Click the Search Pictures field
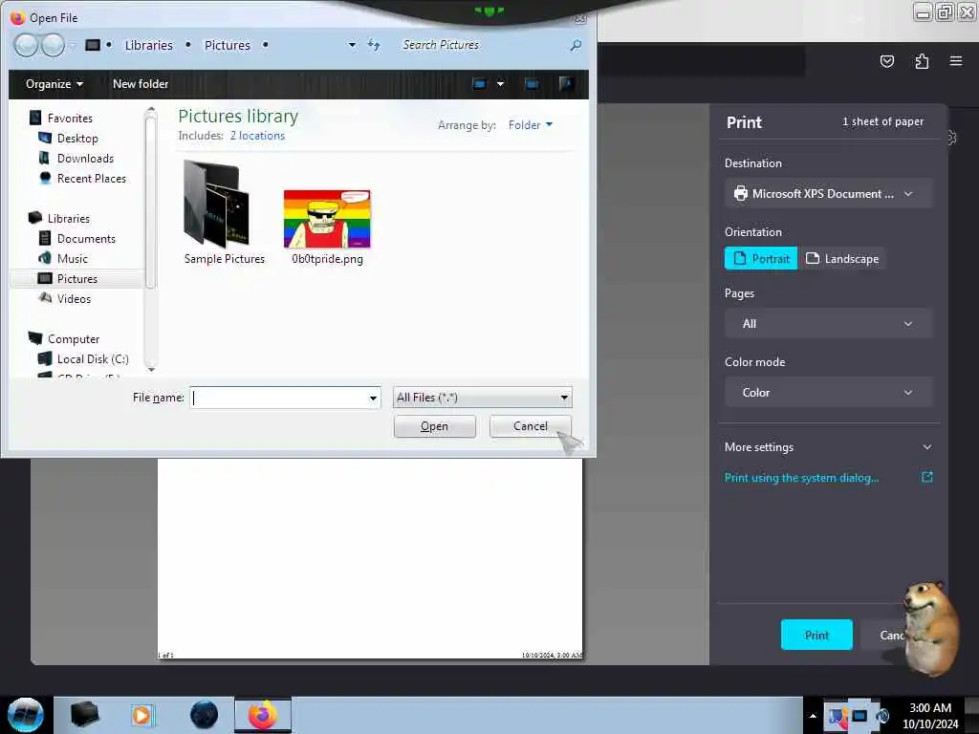This screenshot has width=979, height=734. coord(484,45)
